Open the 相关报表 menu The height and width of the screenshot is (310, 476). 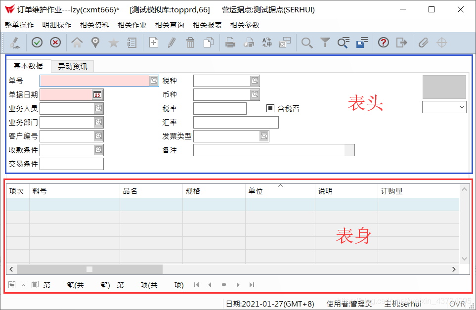[207, 25]
